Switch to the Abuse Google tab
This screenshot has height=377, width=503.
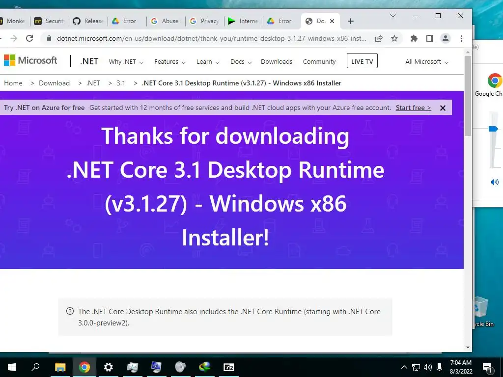click(x=166, y=21)
